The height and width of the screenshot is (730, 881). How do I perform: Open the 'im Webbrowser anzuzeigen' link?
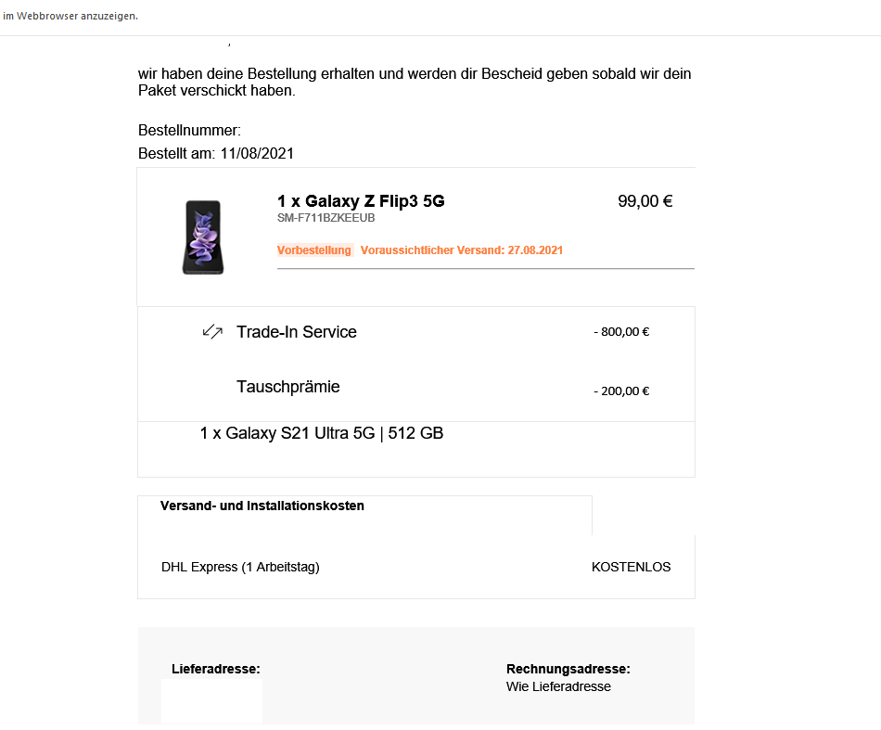coord(70,16)
